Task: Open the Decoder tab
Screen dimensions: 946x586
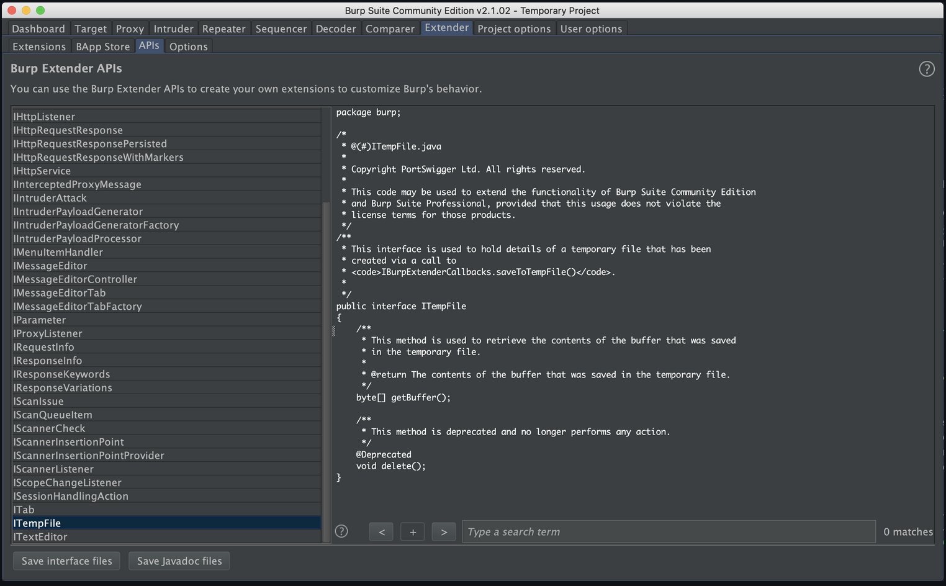Action: tap(335, 29)
